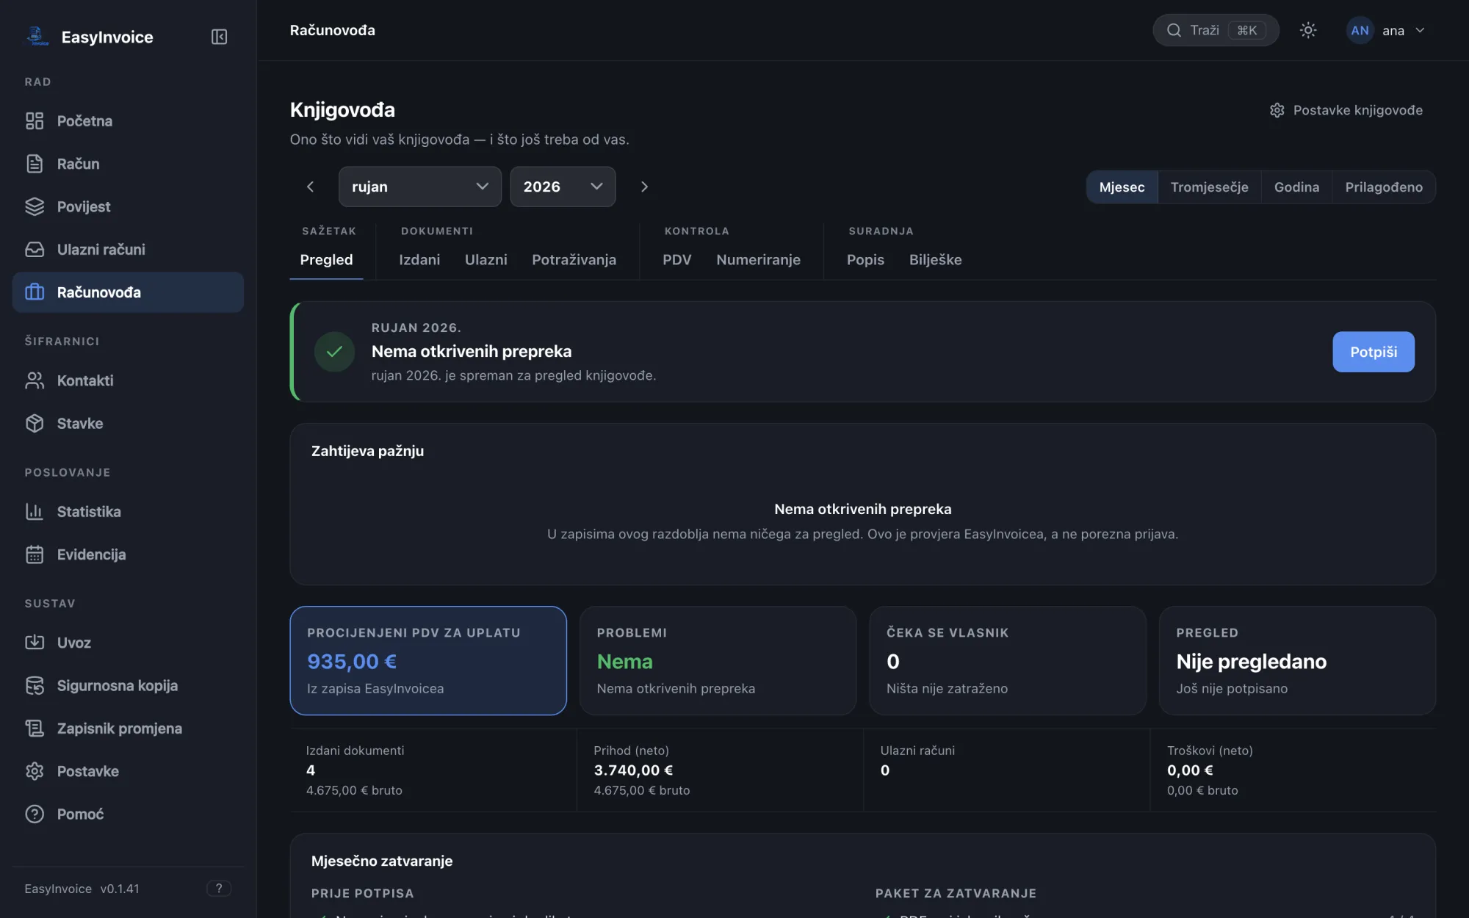Open Ulazni računi inbox icon

tap(35, 250)
